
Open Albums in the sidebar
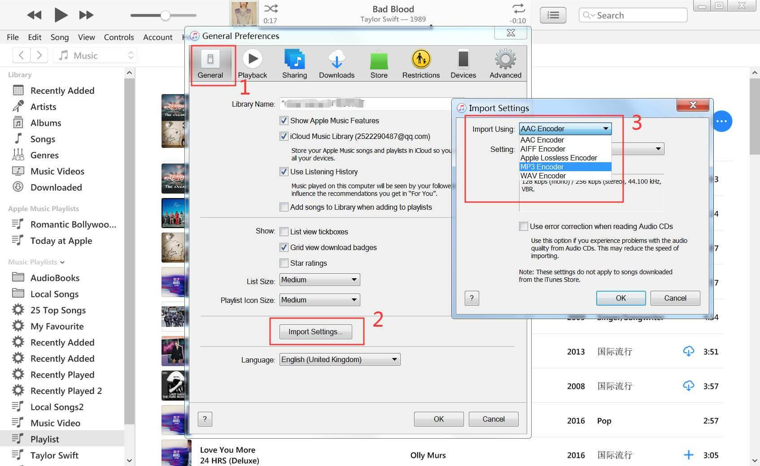[x=45, y=123]
